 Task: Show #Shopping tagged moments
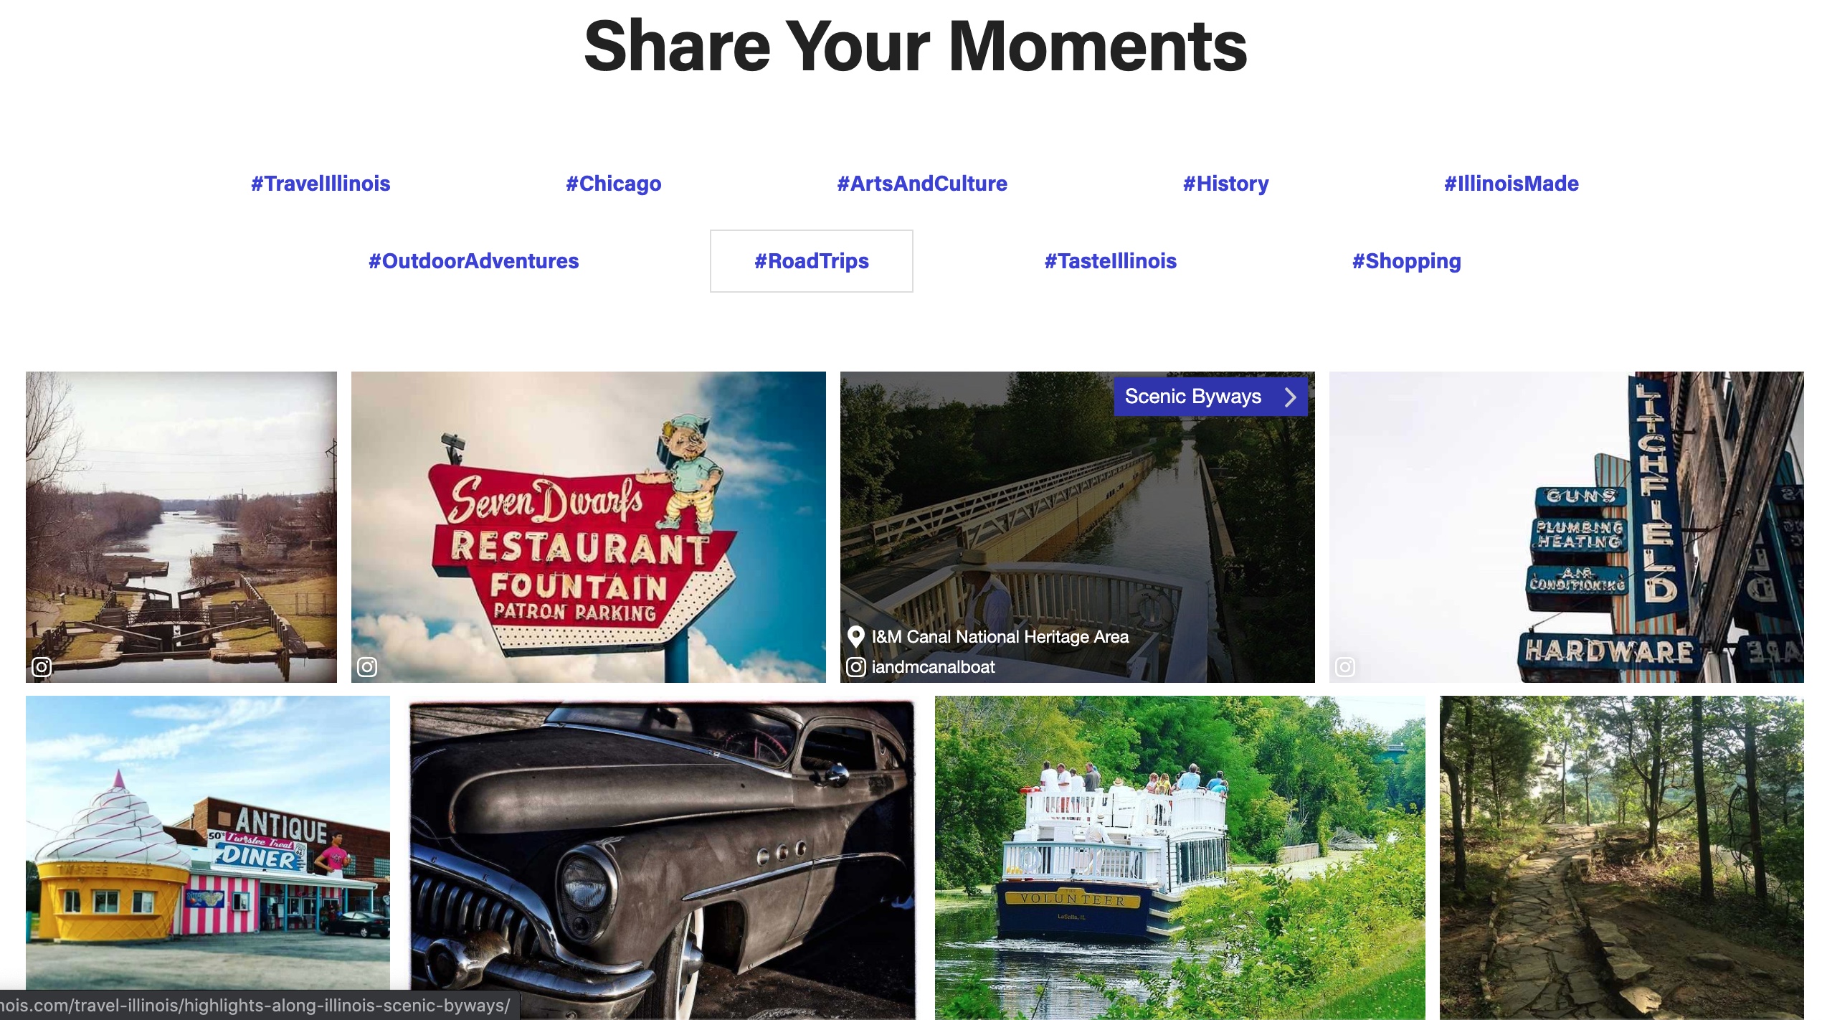pos(1407,261)
